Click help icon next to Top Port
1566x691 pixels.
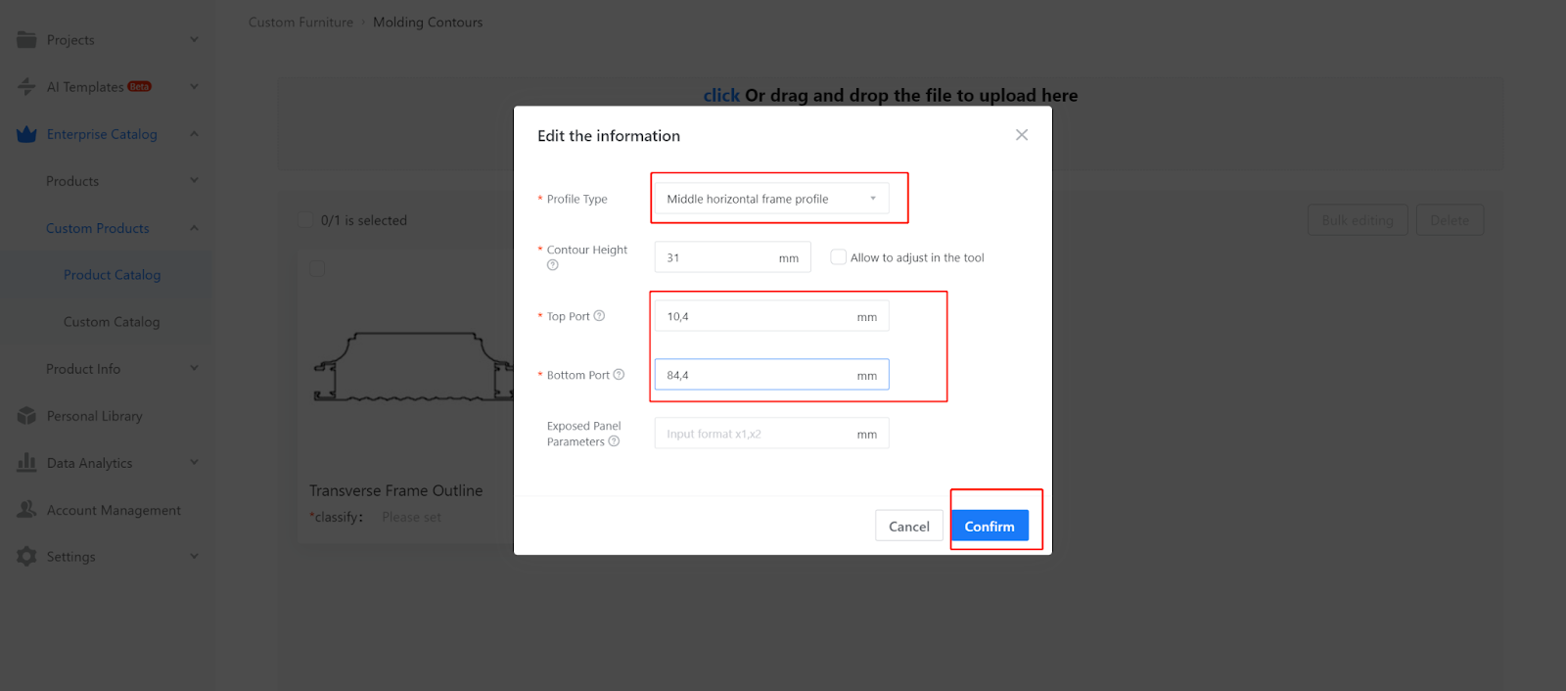[x=599, y=316]
